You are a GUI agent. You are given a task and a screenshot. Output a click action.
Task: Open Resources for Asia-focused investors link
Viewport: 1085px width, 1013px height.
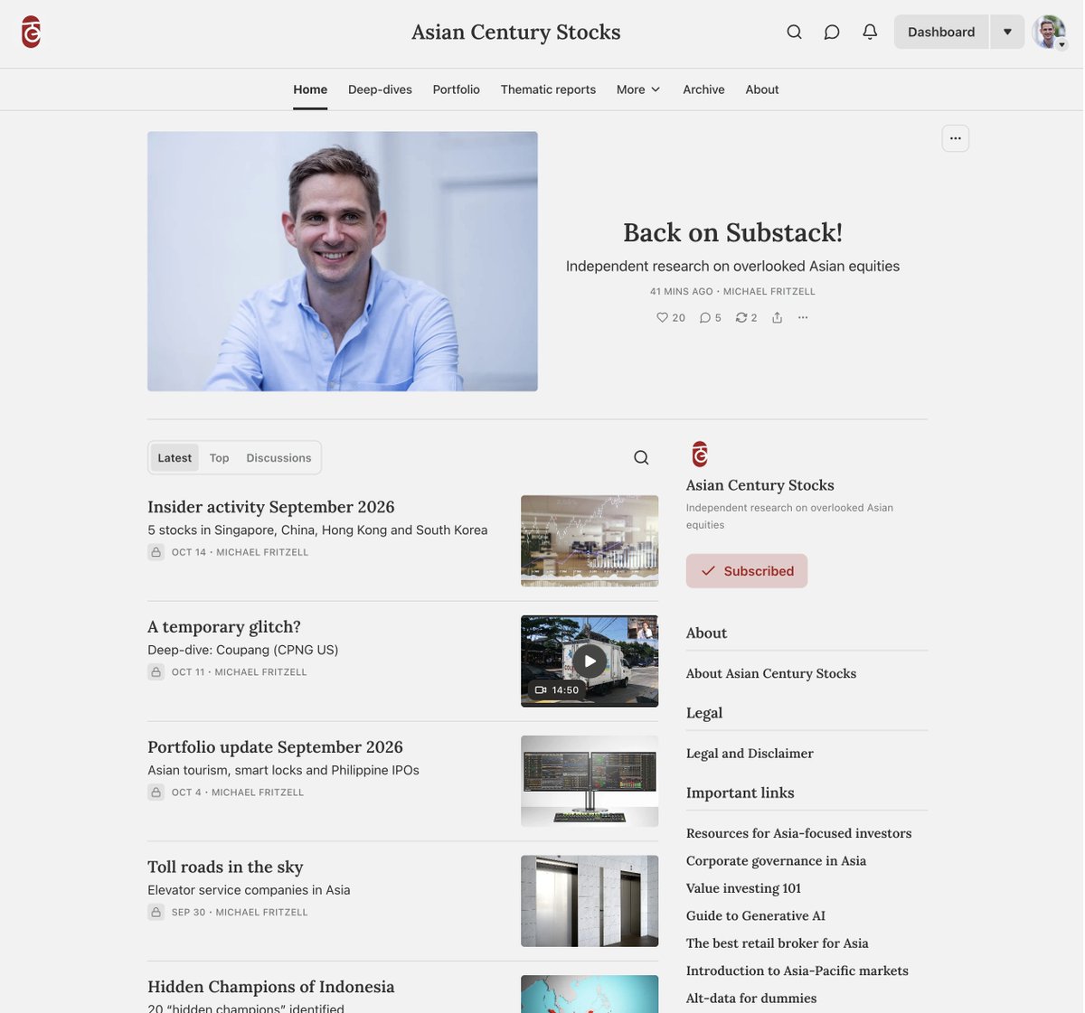[x=798, y=833]
